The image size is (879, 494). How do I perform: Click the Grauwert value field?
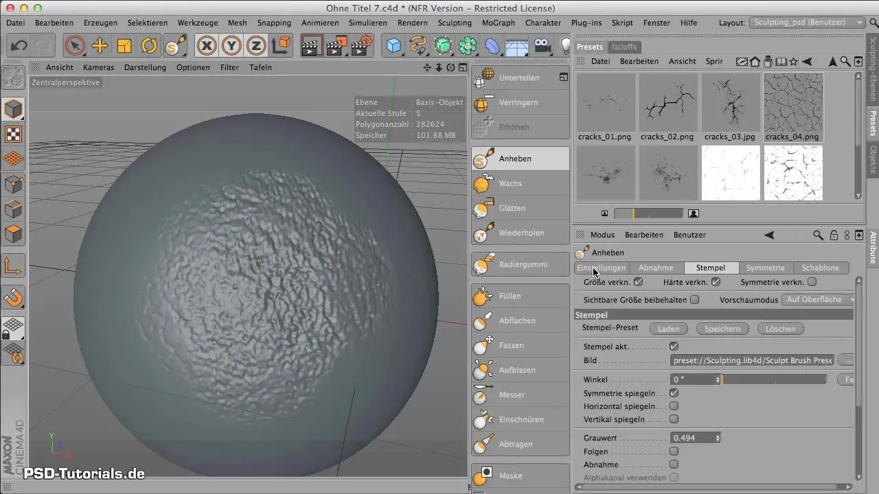click(692, 438)
